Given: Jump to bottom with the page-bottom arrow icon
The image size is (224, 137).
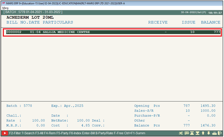Looking at the screenshot, I should pyautogui.click(x=198, y=133).
